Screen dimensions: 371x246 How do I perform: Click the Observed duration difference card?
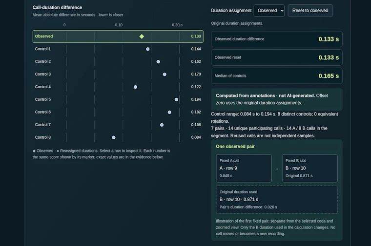pyautogui.click(x=277, y=39)
